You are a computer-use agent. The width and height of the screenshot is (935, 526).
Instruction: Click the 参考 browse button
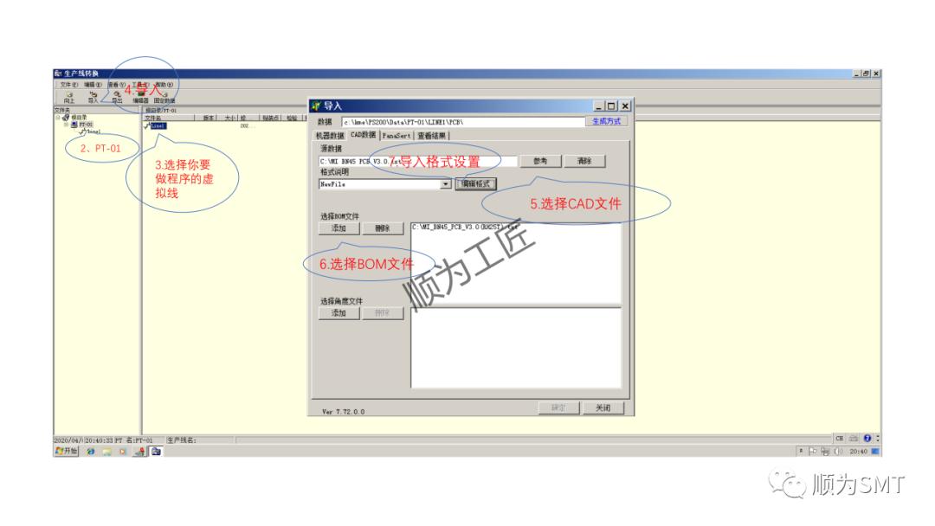click(540, 161)
